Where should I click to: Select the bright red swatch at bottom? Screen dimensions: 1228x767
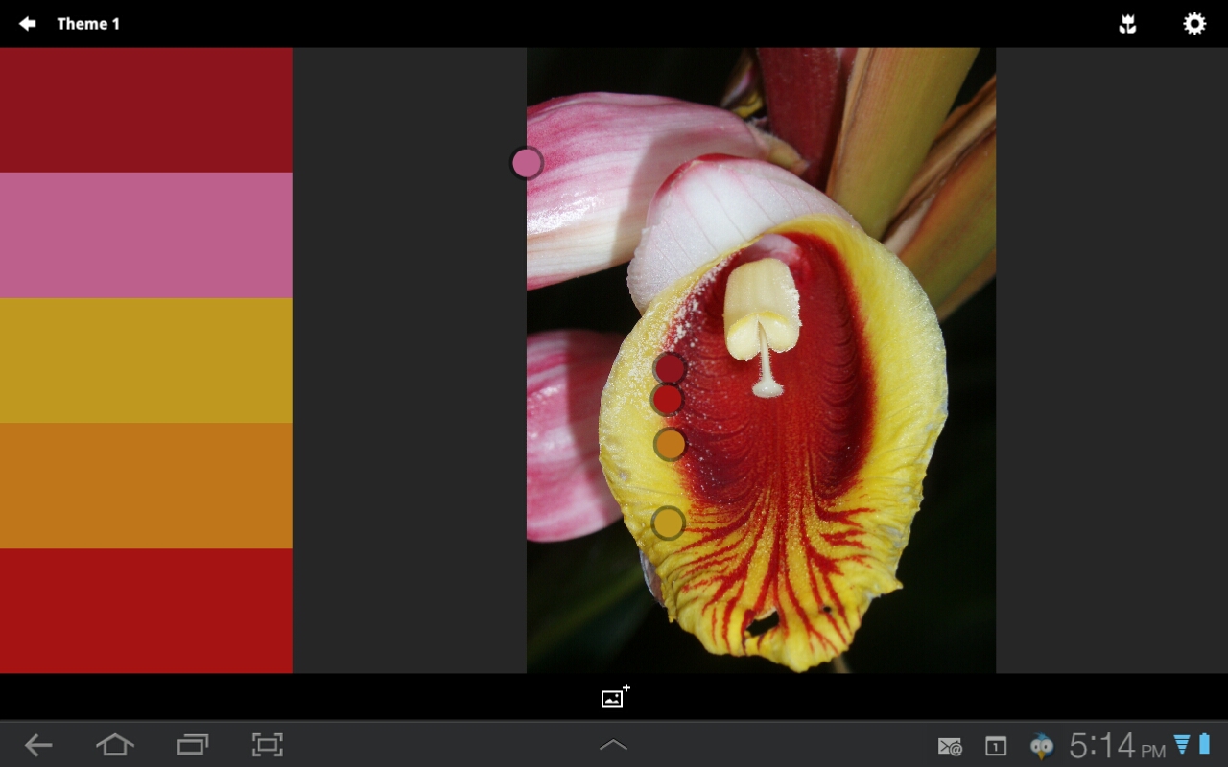point(146,611)
